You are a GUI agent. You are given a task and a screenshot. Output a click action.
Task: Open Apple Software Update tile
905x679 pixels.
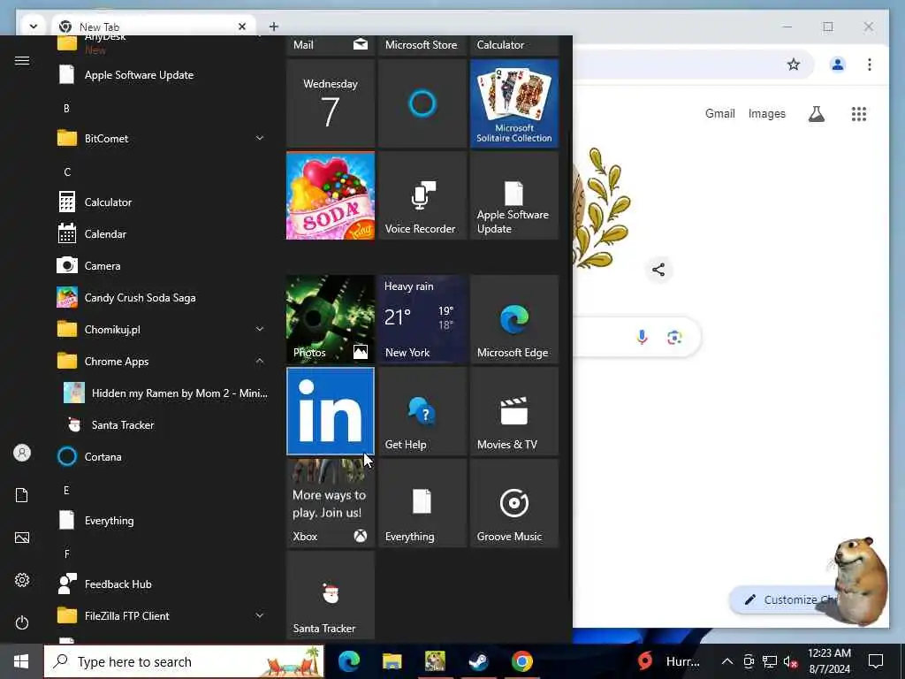click(514, 195)
